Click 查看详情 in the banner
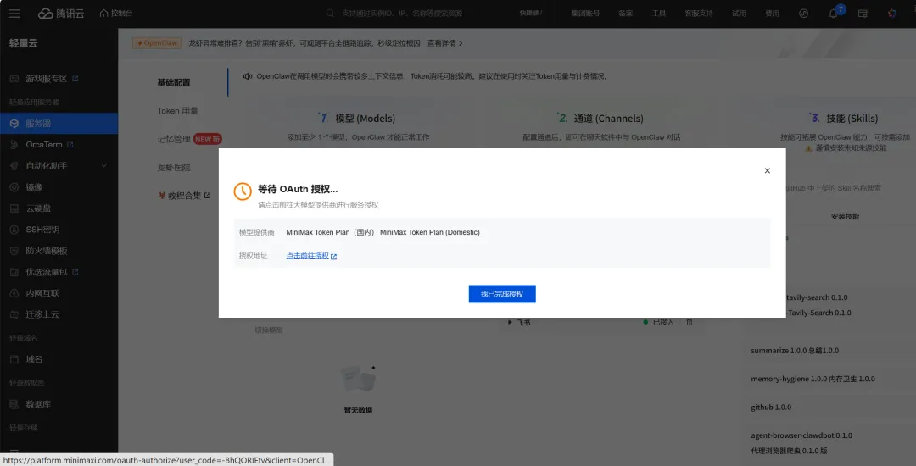Screen dimensions: 916x466 click(445, 43)
